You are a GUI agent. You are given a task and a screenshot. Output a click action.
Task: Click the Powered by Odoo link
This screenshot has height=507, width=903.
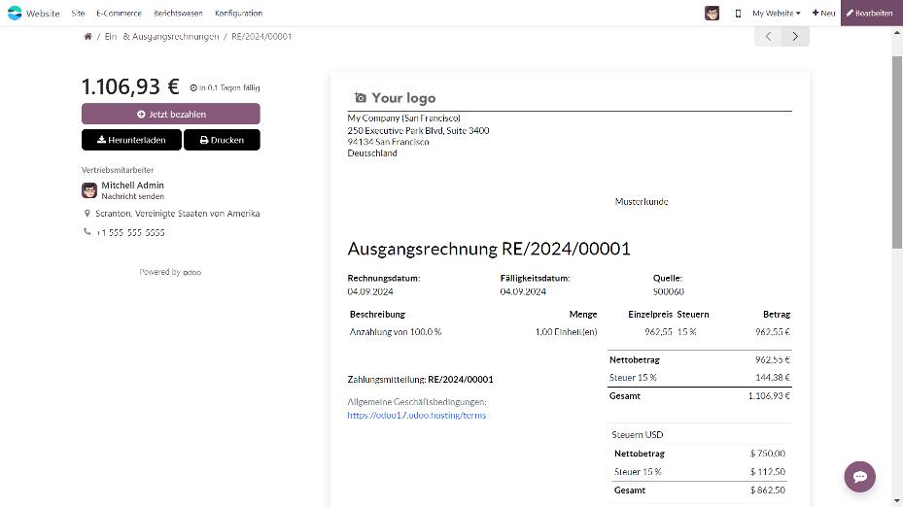coord(170,272)
